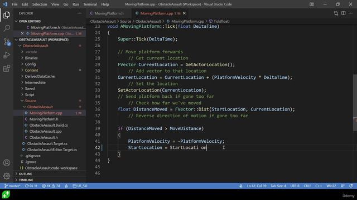
Task: Open MovingPlatform.h in file tree
Action: pos(44,119)
